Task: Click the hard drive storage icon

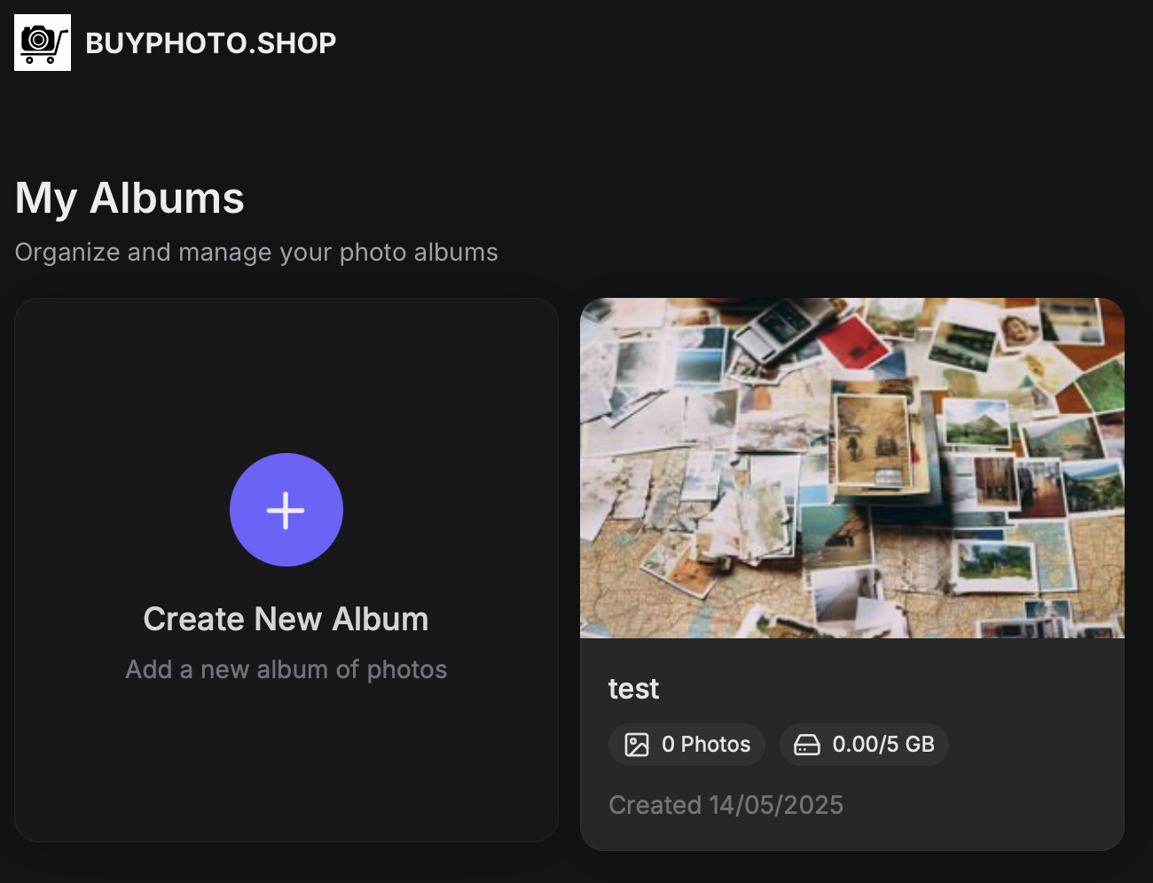Action: [x=807, y=745]
